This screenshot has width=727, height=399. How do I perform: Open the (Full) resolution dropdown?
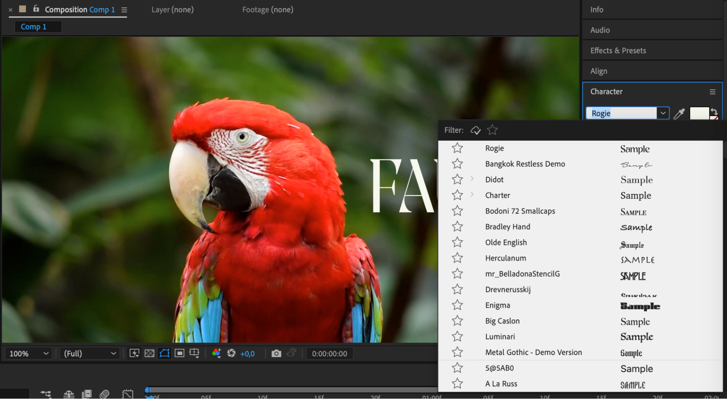click(89, 354)
